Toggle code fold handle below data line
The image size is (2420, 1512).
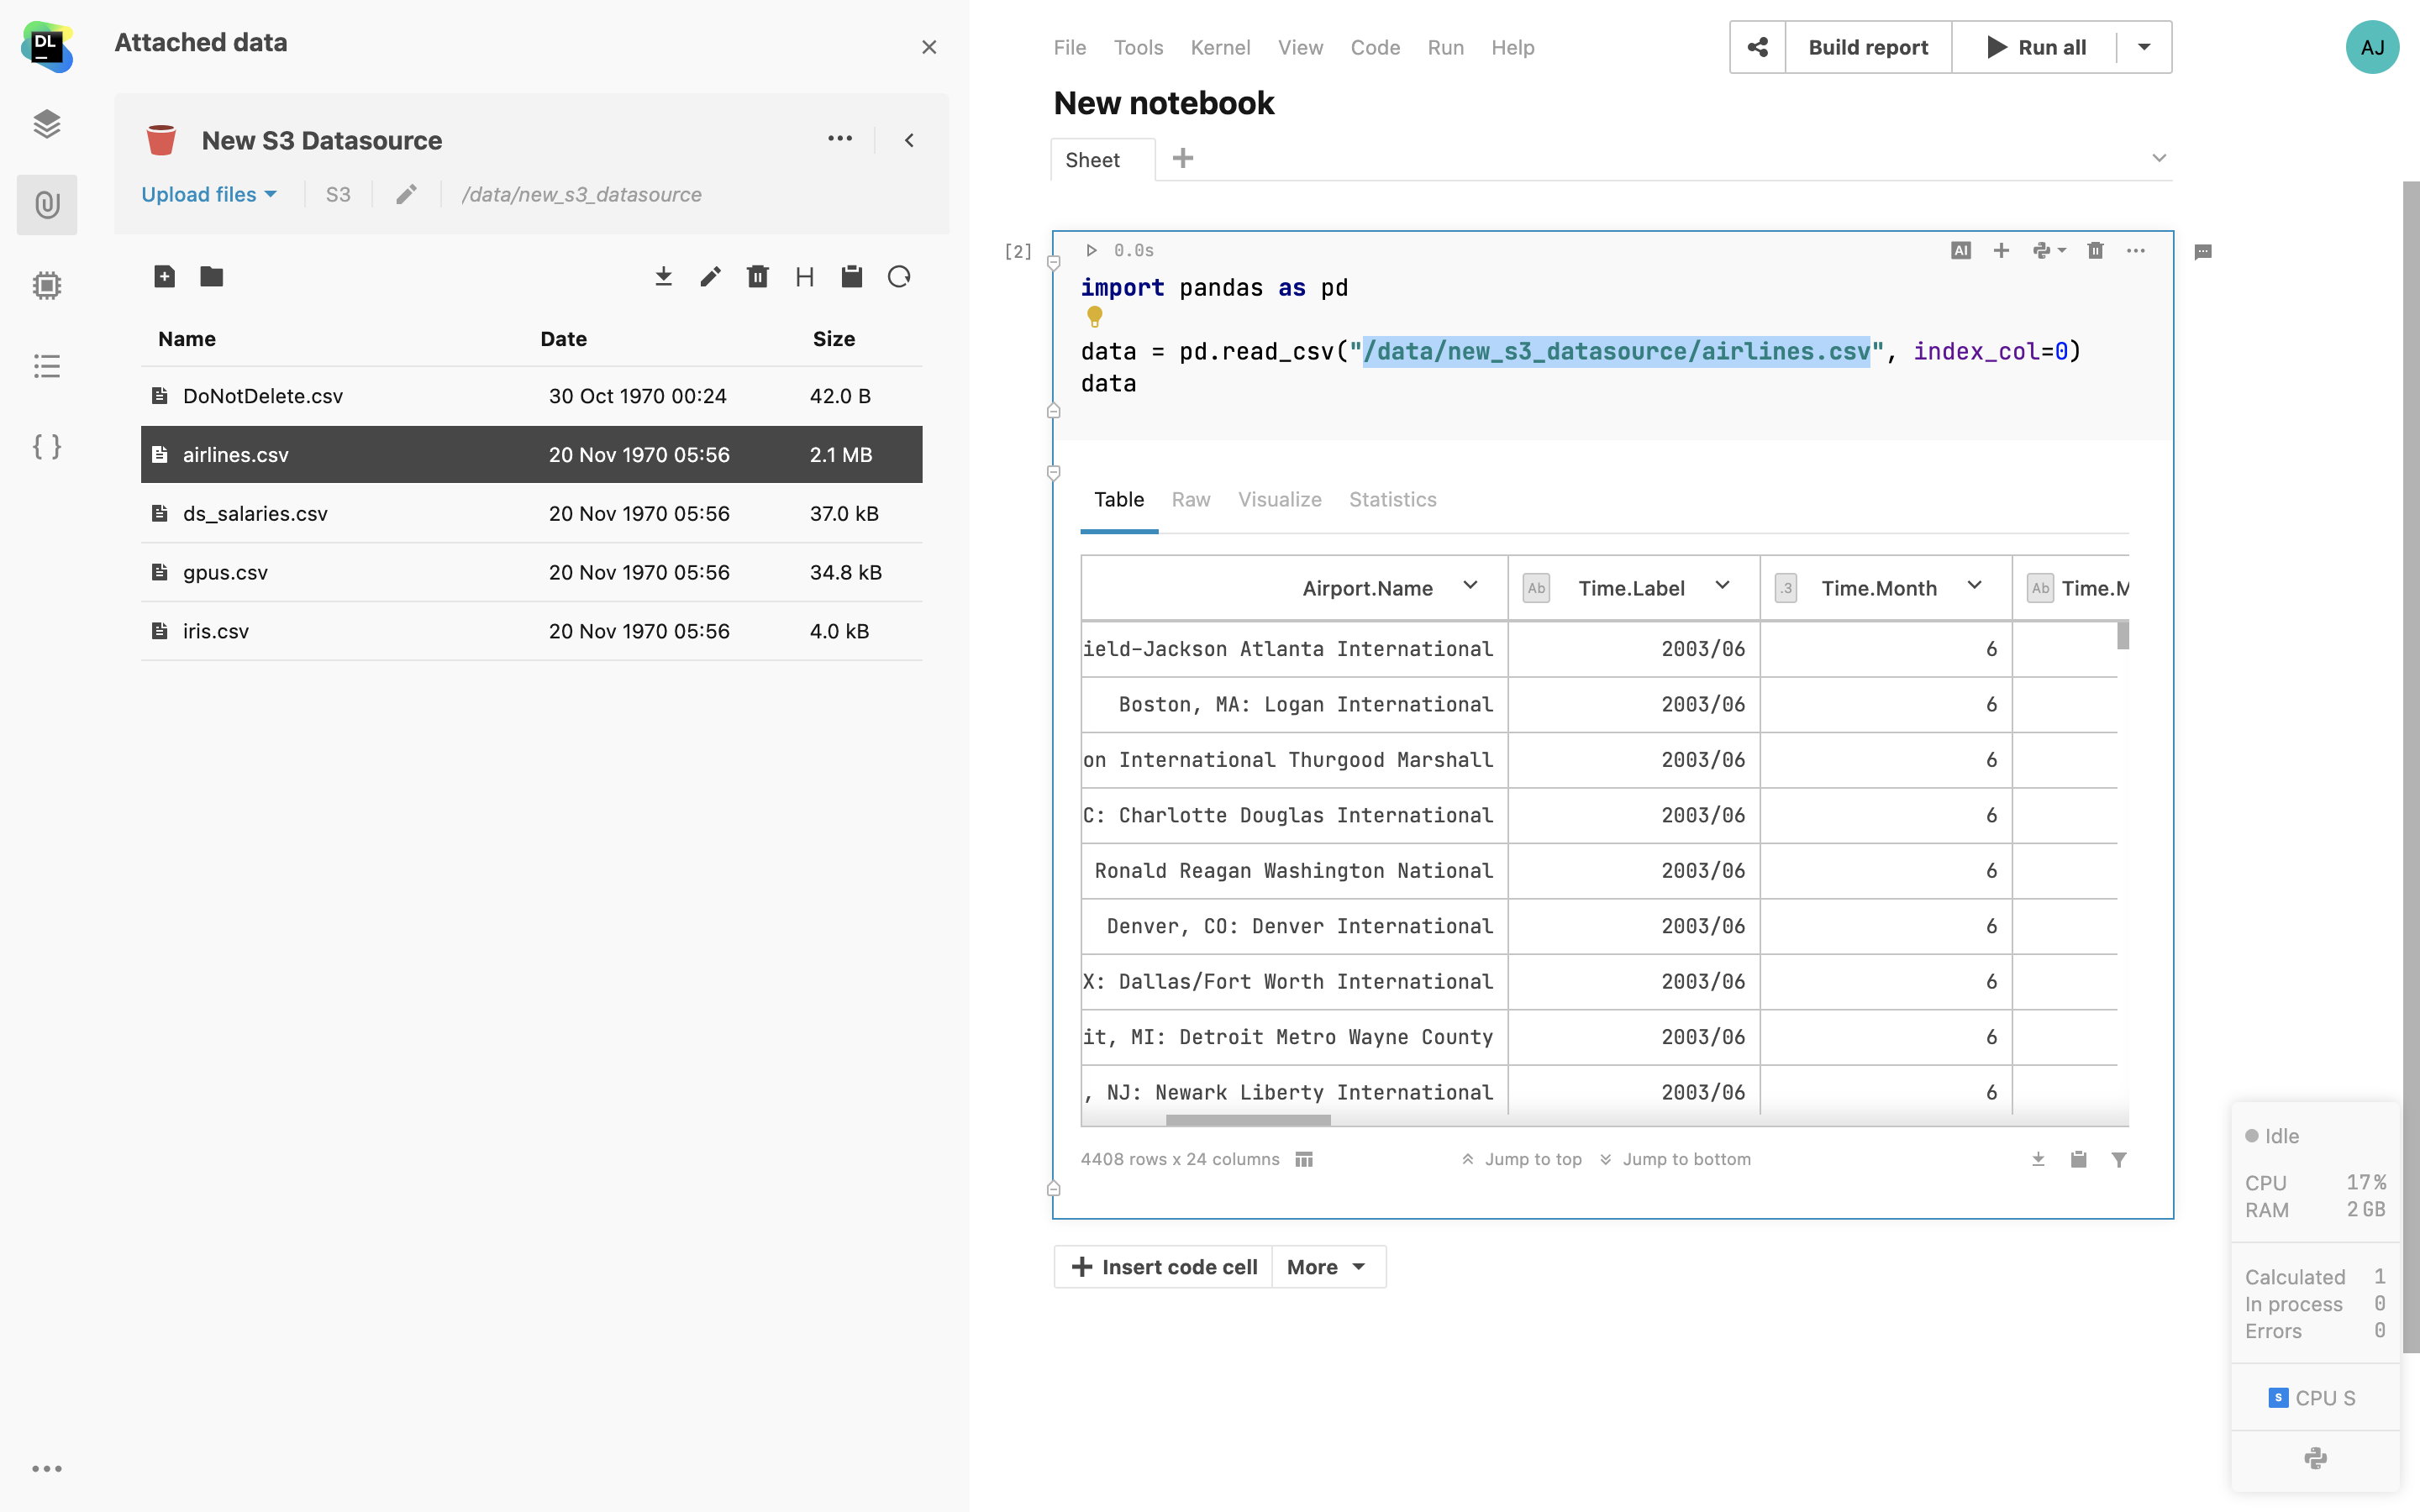[1053, 411]
